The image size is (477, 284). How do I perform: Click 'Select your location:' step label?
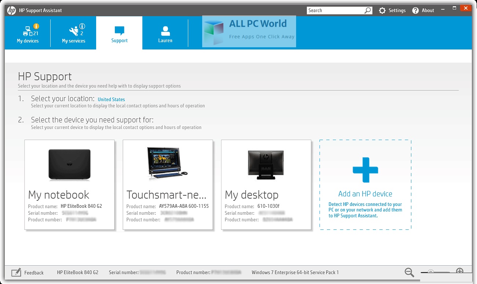point(63,99)
